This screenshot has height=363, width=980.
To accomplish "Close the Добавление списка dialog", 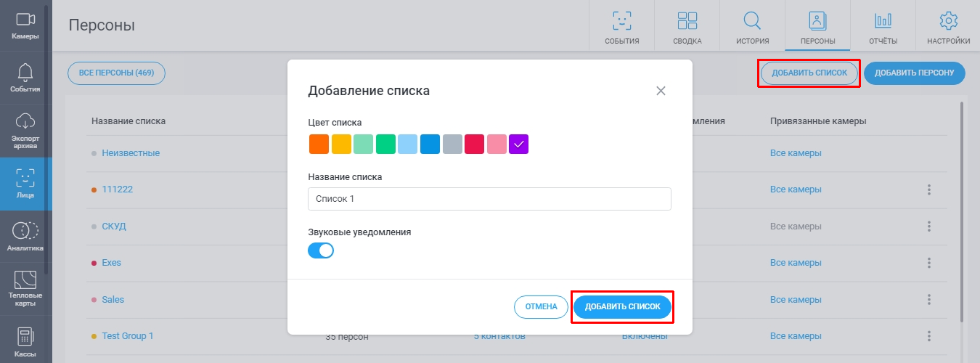I will pos(661,91).
